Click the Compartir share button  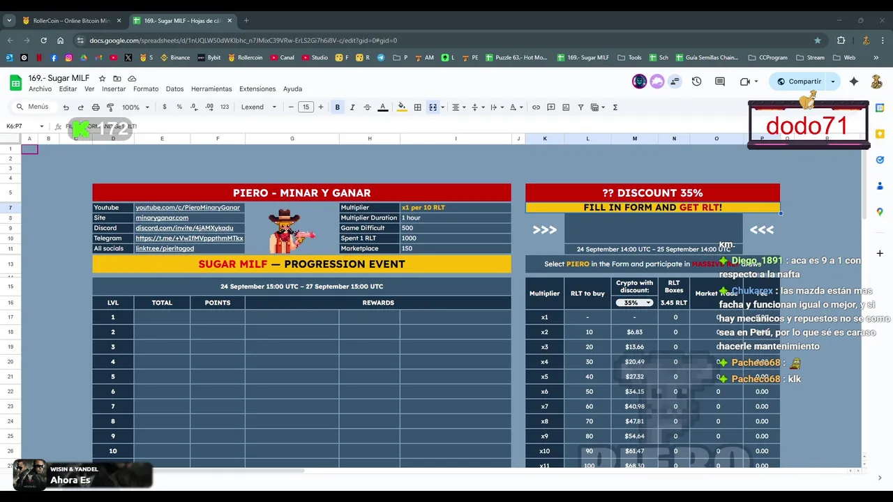click(x=799, y=82)
